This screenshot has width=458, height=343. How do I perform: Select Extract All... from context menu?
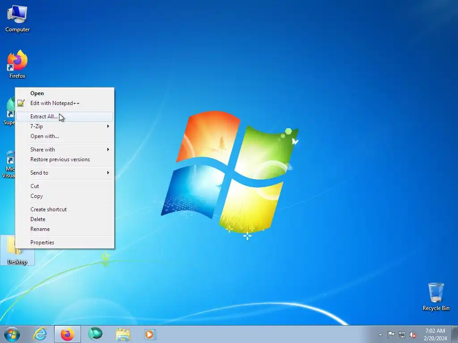pos(65,117)
